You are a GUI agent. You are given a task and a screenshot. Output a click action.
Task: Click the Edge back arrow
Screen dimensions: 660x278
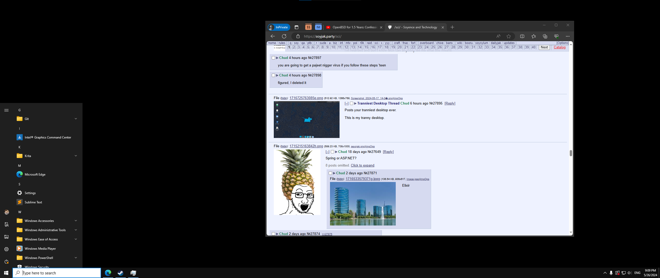273,36
